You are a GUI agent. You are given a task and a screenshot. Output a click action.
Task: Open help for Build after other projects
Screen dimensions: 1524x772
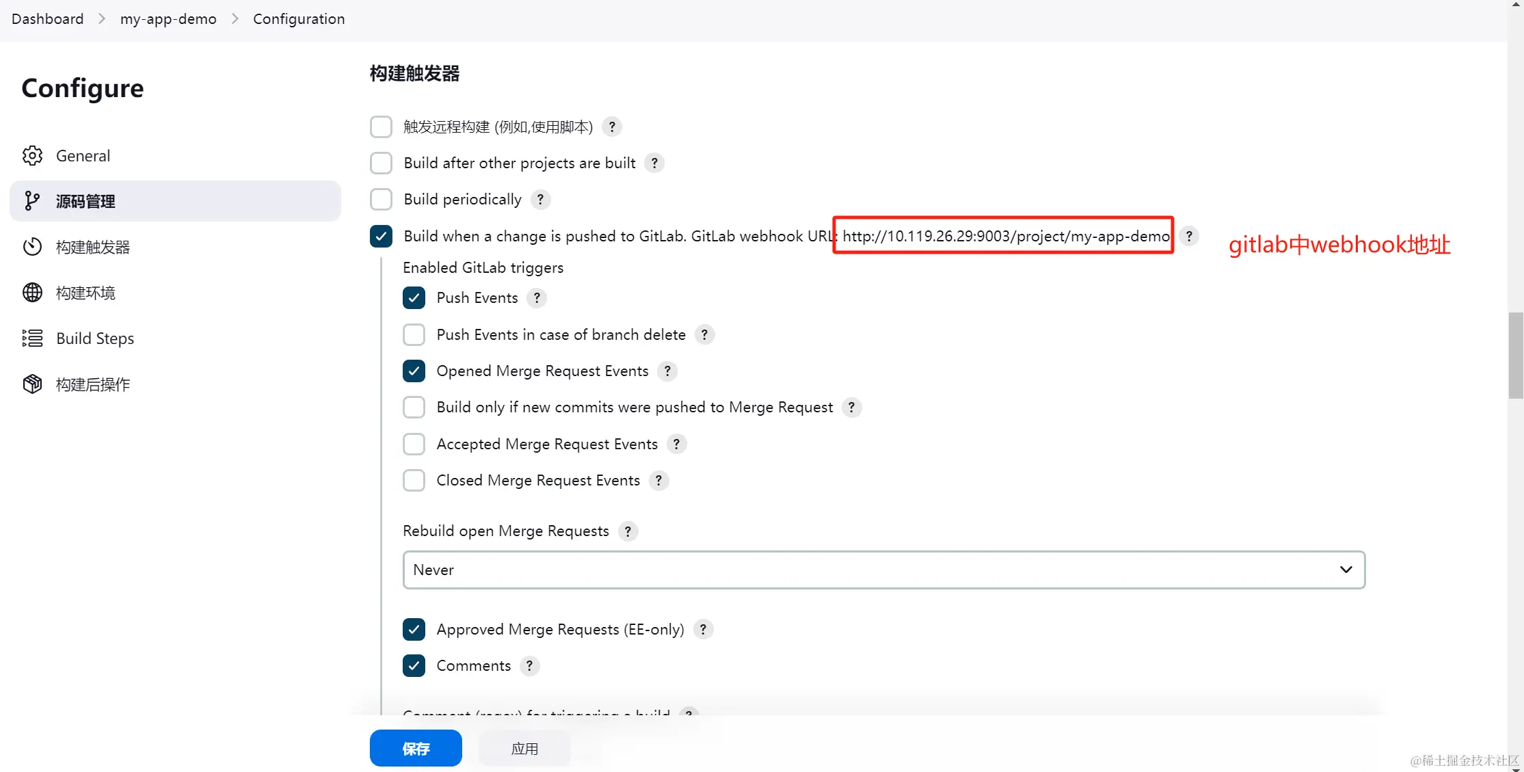(x=654, y=163)
